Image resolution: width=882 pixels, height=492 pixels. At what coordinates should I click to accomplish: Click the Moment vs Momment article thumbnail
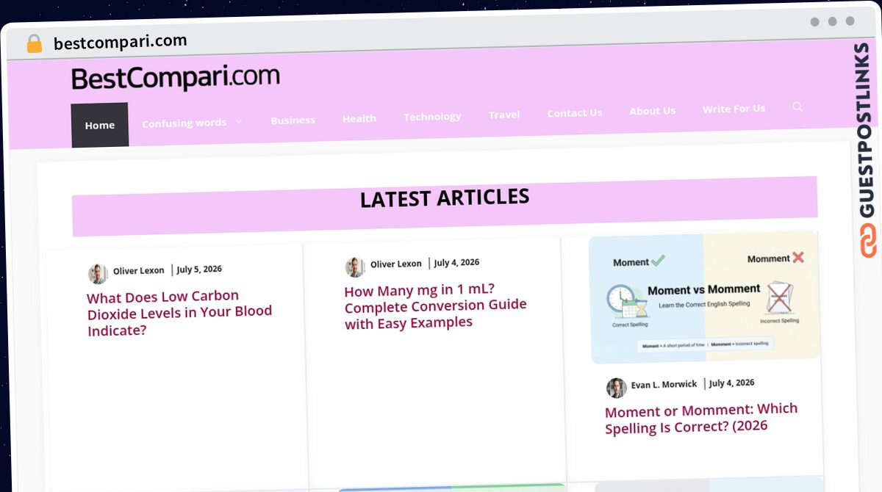pos(704,297)
